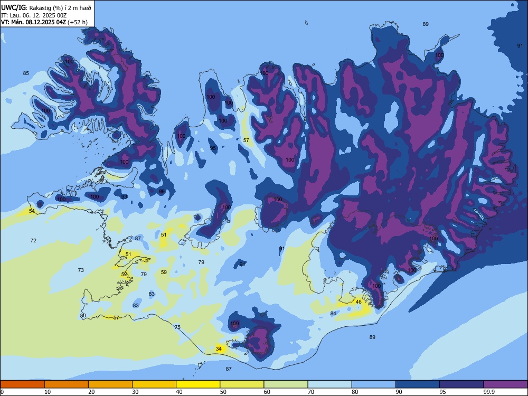Click the map value '75' on the south coast

[x=177, y=327]
